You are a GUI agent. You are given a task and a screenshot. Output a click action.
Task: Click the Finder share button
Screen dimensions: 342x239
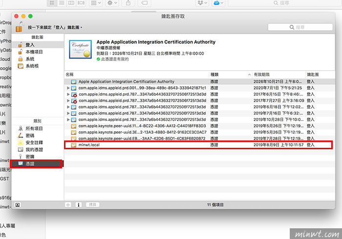click(x=128, y=3)
